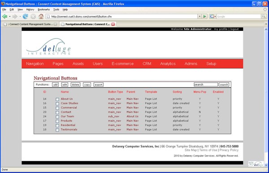Screen dimensions: 269x173
Task: Click the About Us parent link of Our Team
Action: tap(132, 116)
